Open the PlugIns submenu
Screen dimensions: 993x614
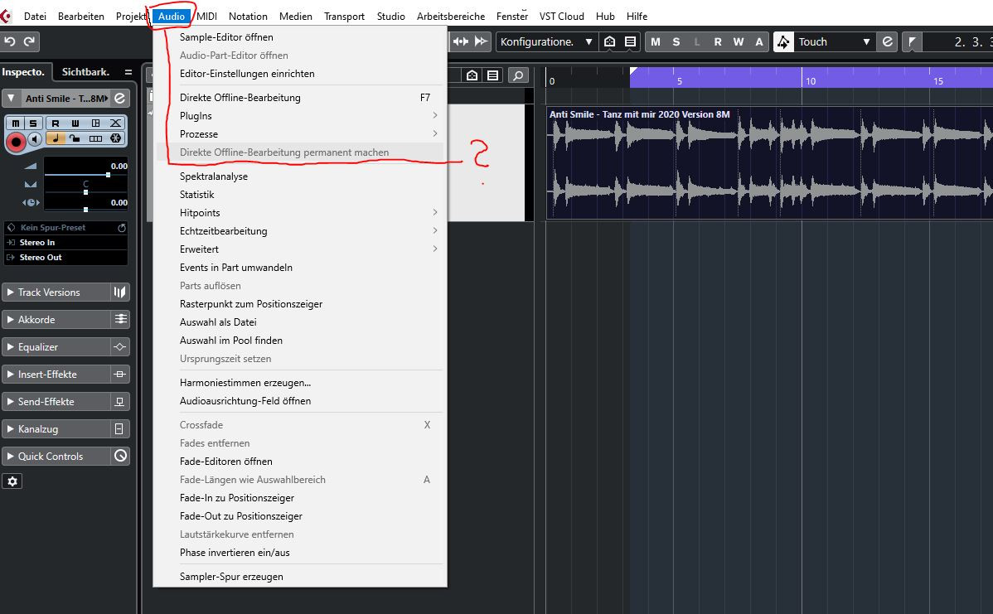[299, 116]
